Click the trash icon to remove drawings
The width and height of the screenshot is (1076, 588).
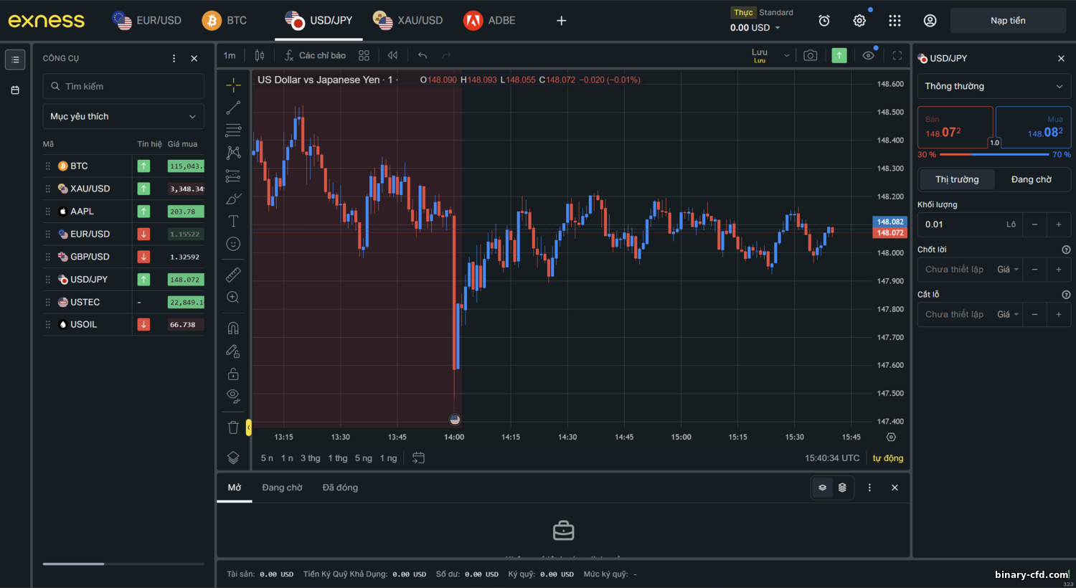(233, 427)
